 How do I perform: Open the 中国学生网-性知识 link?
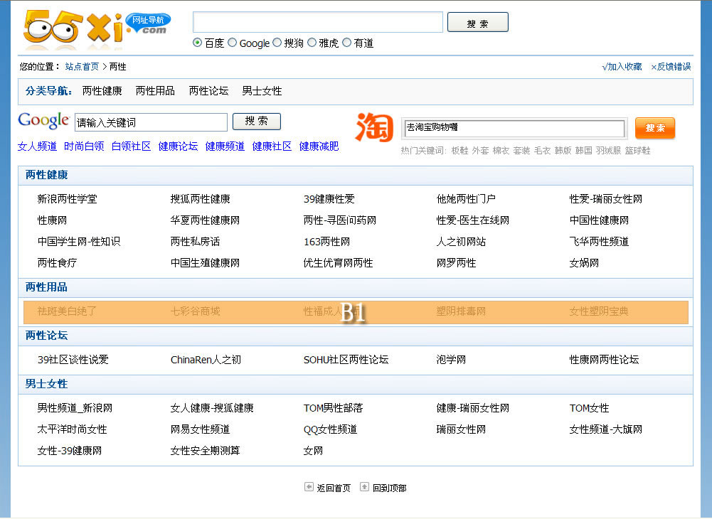pyautogui.click(x=78, y=242)
